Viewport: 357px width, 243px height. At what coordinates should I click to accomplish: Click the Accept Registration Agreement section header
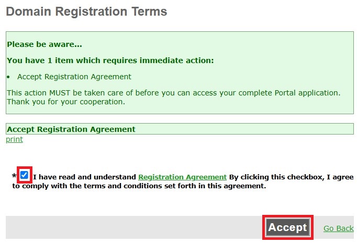pos(180,129)
